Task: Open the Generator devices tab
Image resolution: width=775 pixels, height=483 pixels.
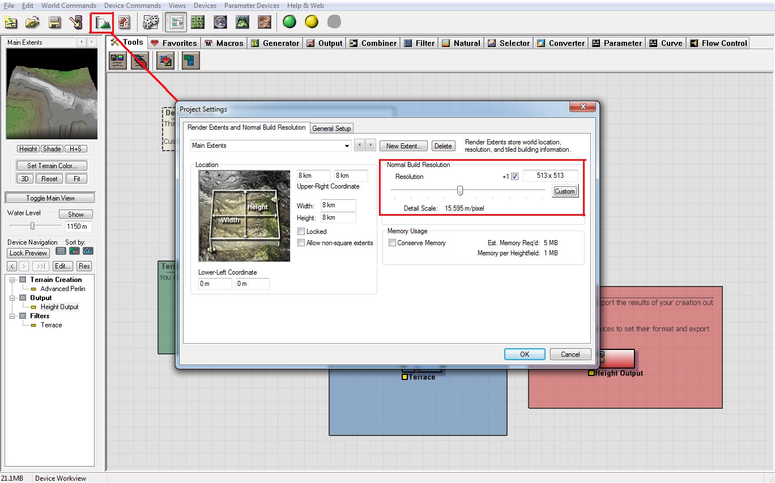Action: click(275, 43)
